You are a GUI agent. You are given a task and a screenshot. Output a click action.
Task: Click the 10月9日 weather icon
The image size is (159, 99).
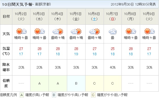(x=149, y=31)
